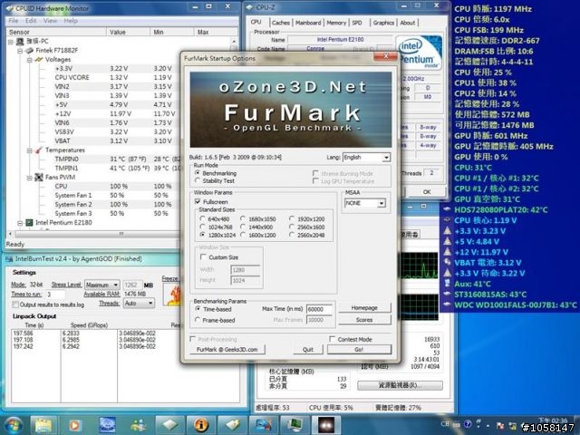Select Benchmarking run mode
Viewport: 580px width, 435px height.
coord(198,173)
